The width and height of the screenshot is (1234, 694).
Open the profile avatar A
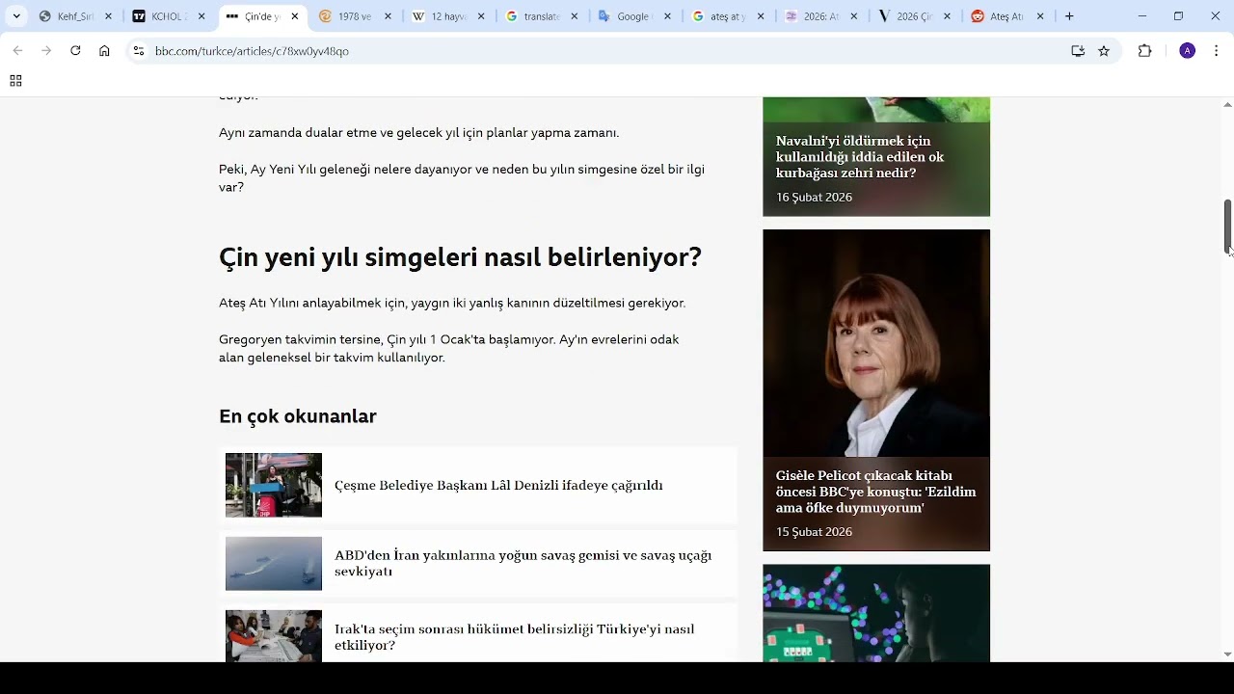pyautogui.click(x=1188, y=51)
